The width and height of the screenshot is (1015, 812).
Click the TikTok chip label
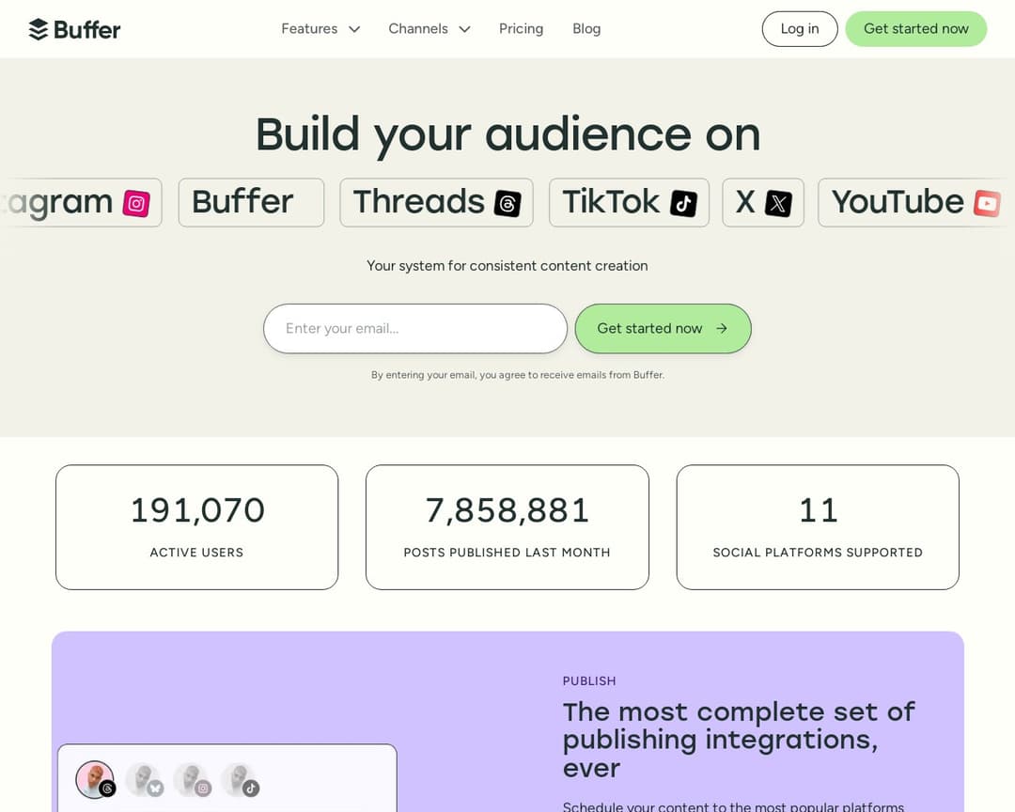pos(611,201)
